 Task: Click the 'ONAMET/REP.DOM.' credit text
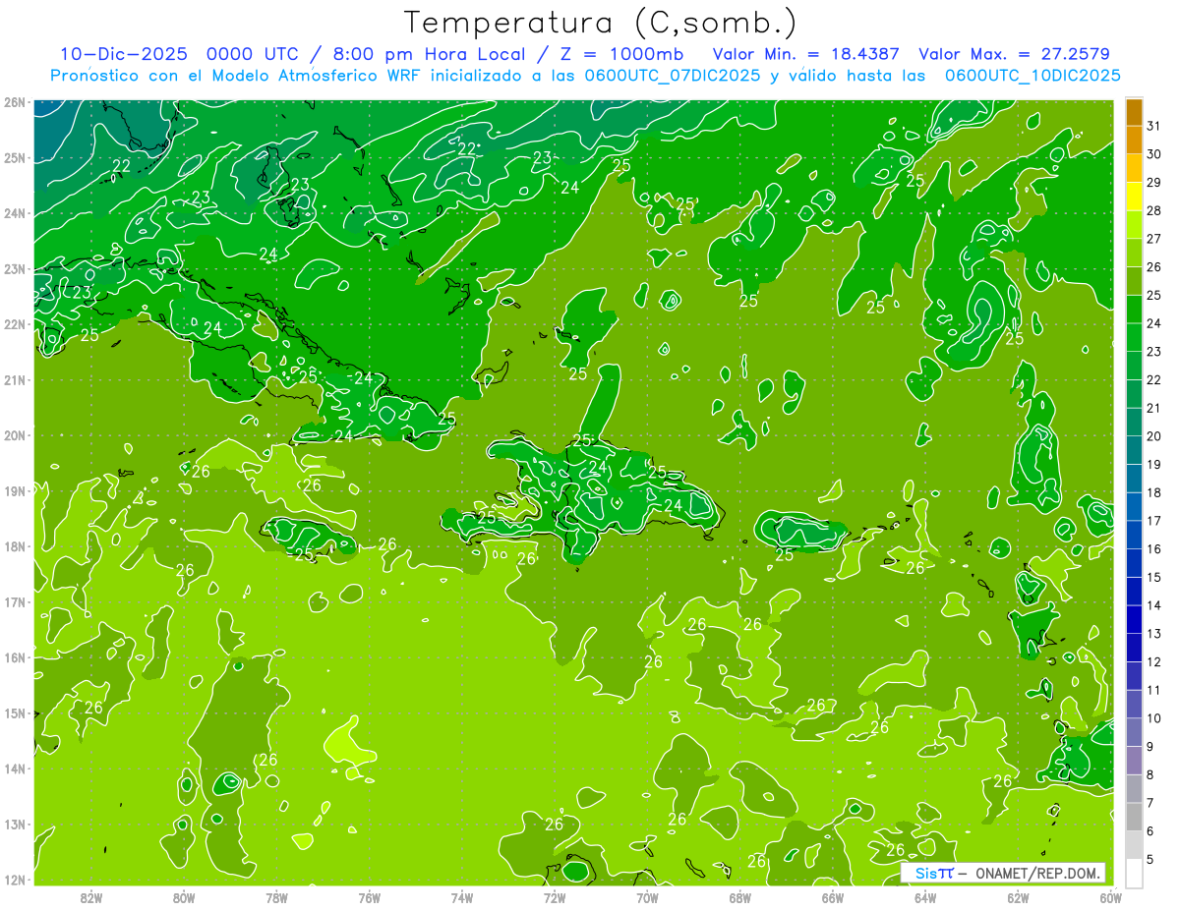(1036, 873)
